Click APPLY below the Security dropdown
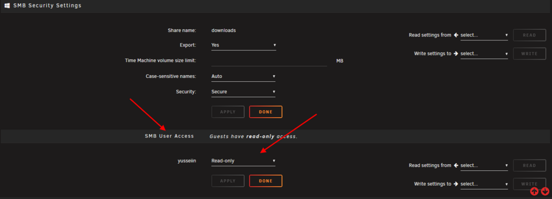Viewport: 552px width, 199px height. (228, 112)
